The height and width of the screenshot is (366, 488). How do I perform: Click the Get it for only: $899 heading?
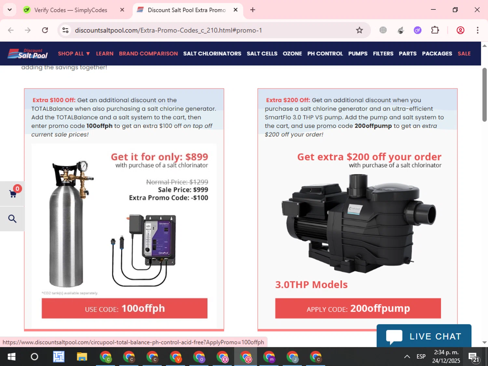159,157
